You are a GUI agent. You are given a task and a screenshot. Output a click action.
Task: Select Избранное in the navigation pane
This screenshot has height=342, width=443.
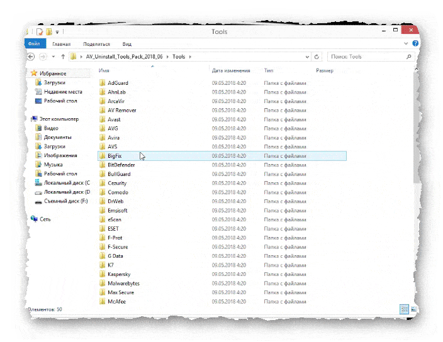click(53, 74)
